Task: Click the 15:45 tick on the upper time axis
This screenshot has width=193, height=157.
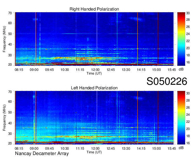Action: tap(172, 70)
